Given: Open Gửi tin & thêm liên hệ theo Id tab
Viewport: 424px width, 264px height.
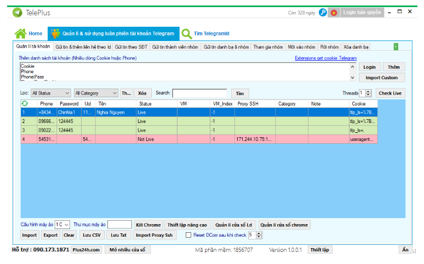Looking at the screenshot, I should (83, 47).
